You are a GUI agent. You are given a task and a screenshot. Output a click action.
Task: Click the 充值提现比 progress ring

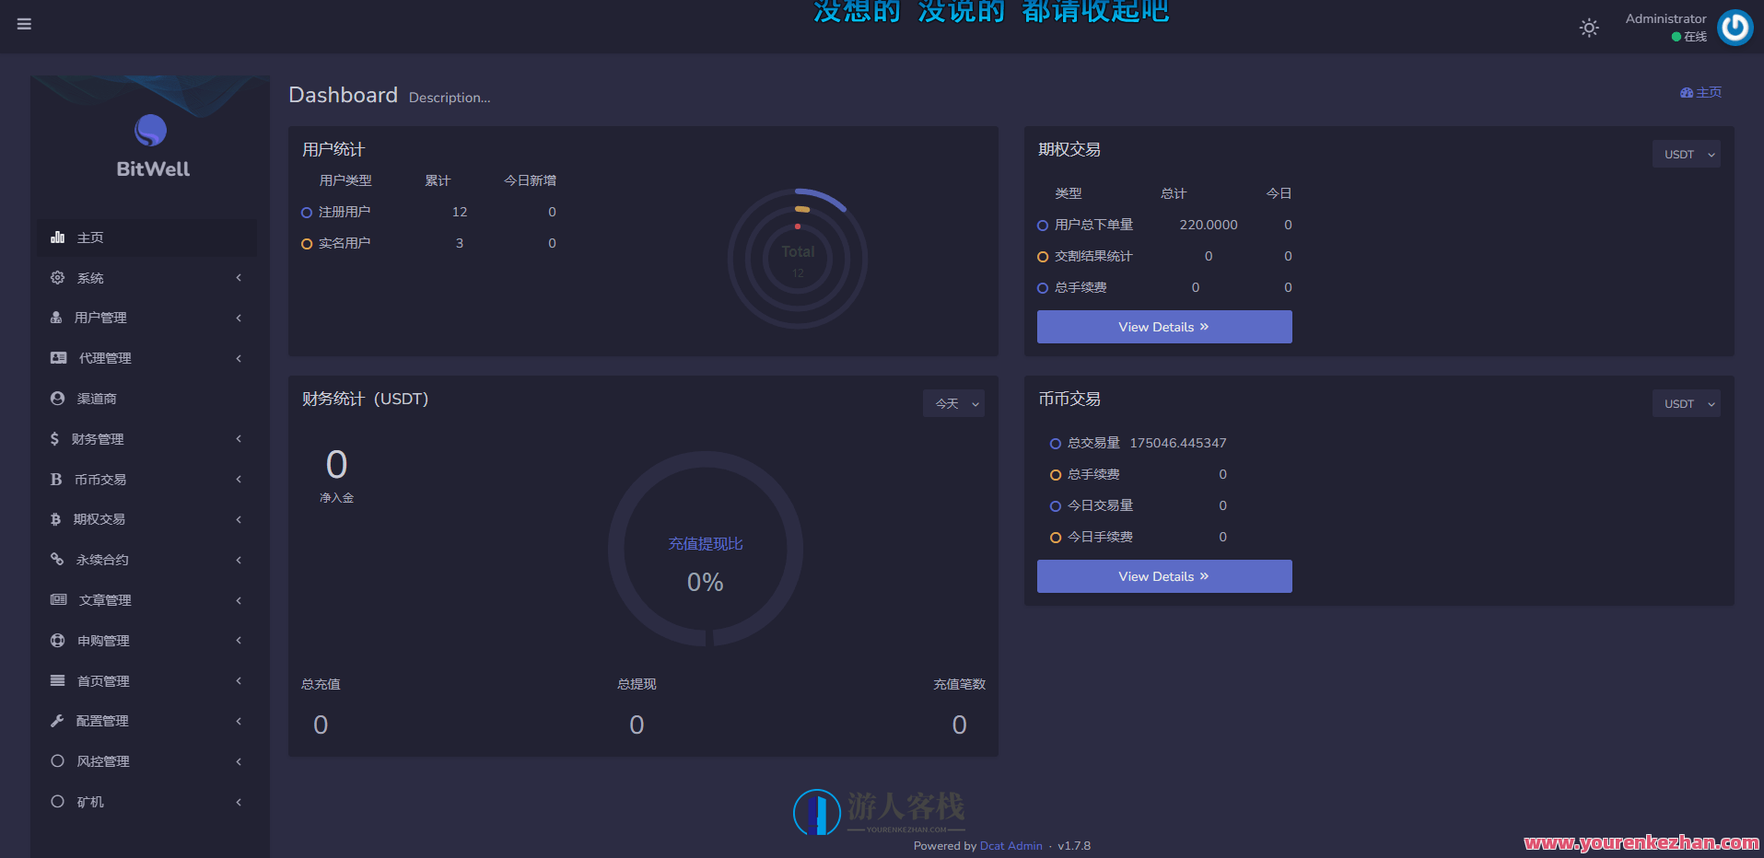(705, 549)
